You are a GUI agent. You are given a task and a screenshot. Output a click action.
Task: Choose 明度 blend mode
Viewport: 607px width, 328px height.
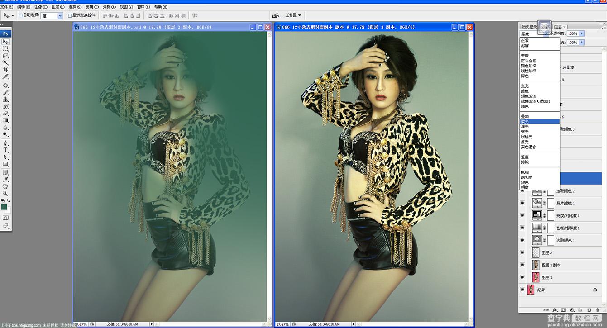coord(525,187)
